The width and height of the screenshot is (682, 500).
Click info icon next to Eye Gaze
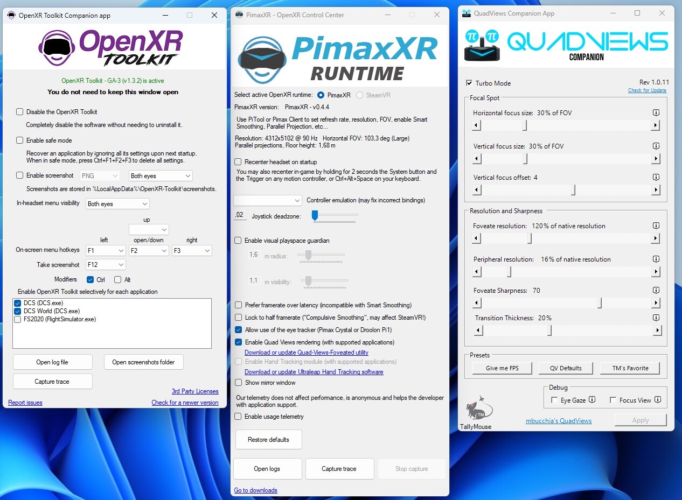pos(592,400)
